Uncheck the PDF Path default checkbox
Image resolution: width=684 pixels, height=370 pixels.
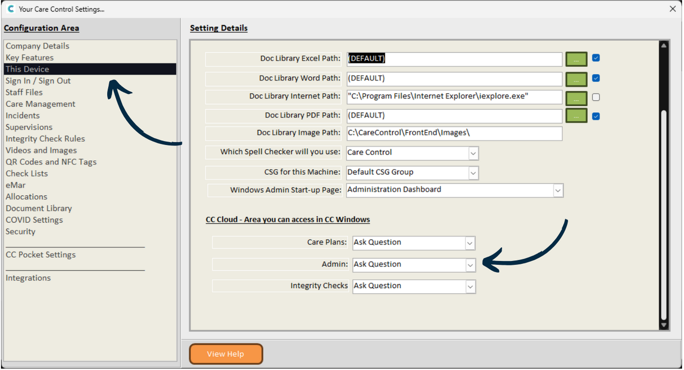tap(596, 116)
